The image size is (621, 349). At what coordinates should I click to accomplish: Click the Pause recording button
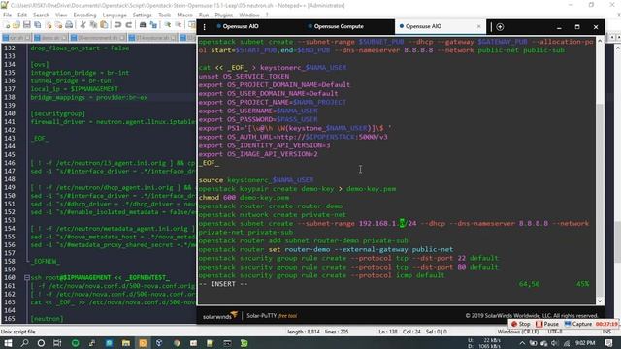(x=547, y=324)
